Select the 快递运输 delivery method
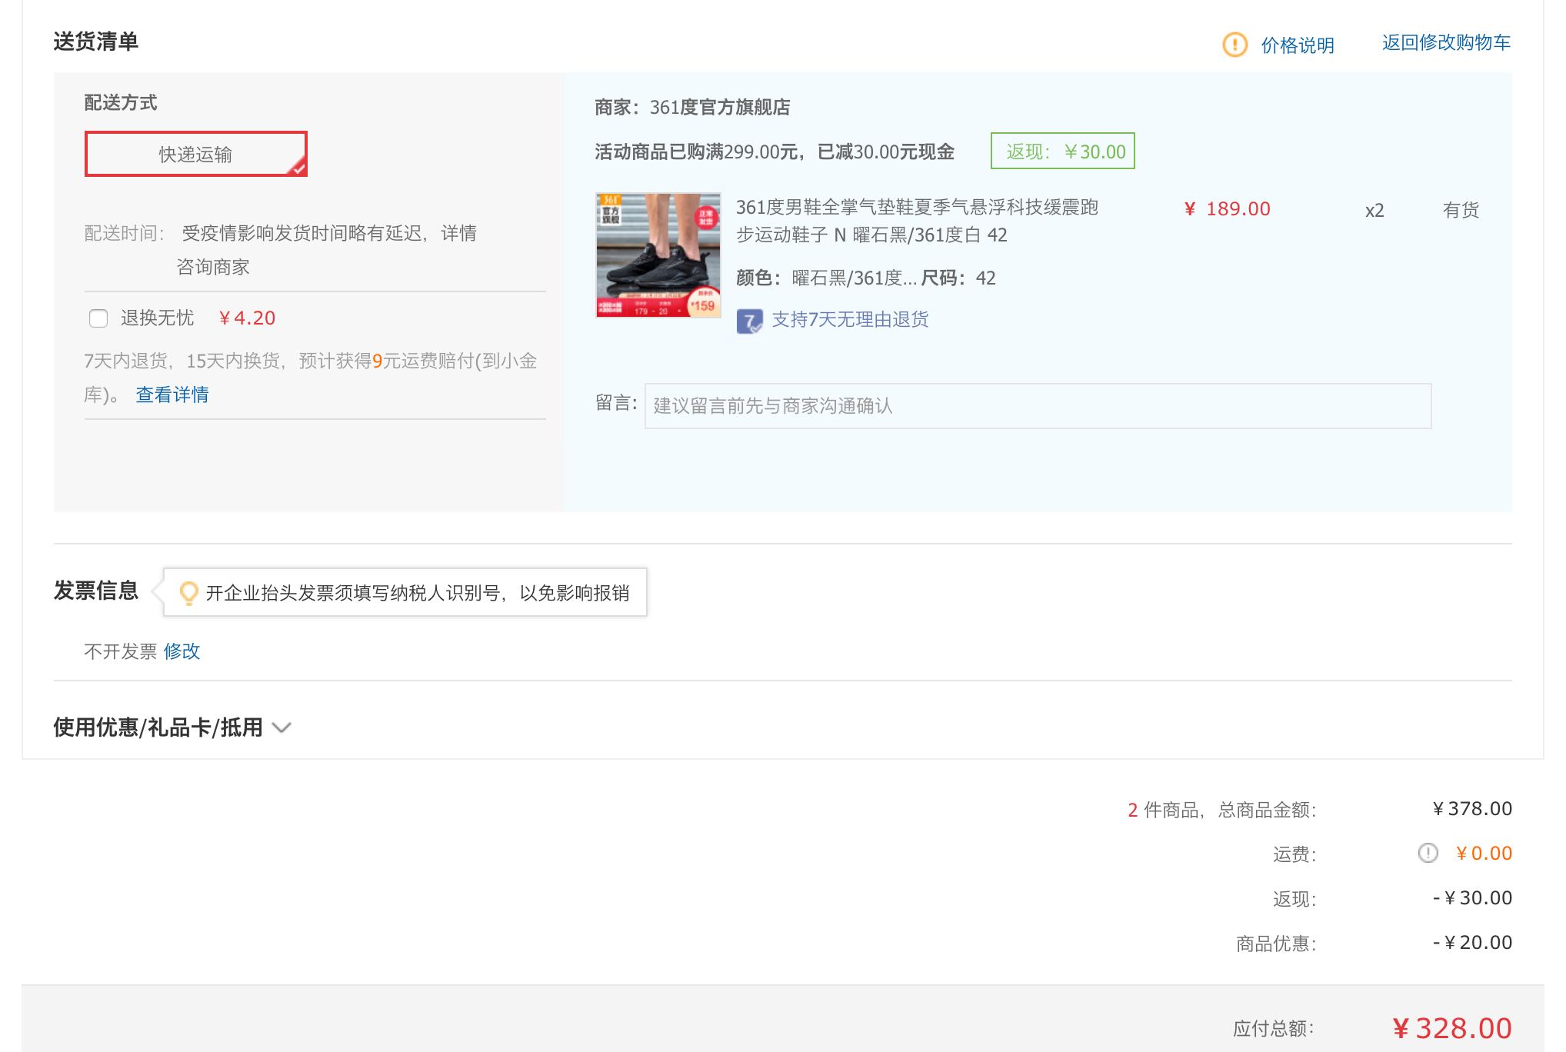Screen dimensions: 1566x1052 point(196,154)
